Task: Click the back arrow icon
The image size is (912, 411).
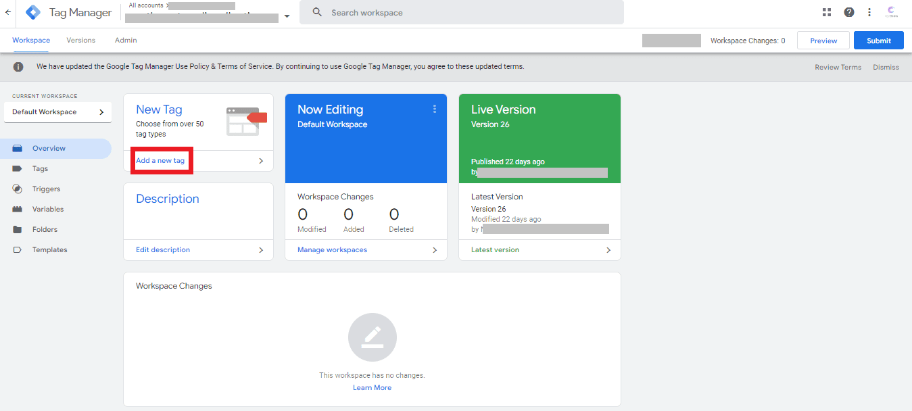Action: coord(8,12)
